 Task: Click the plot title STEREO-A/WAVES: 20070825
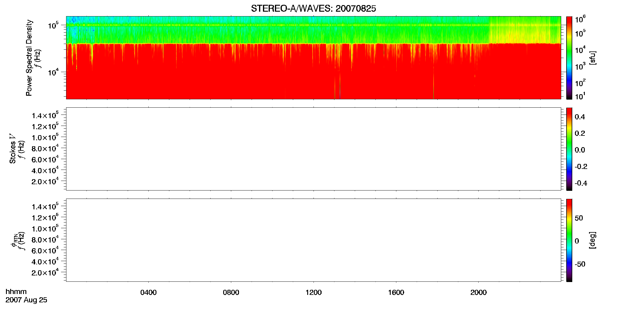coord(313,8)
